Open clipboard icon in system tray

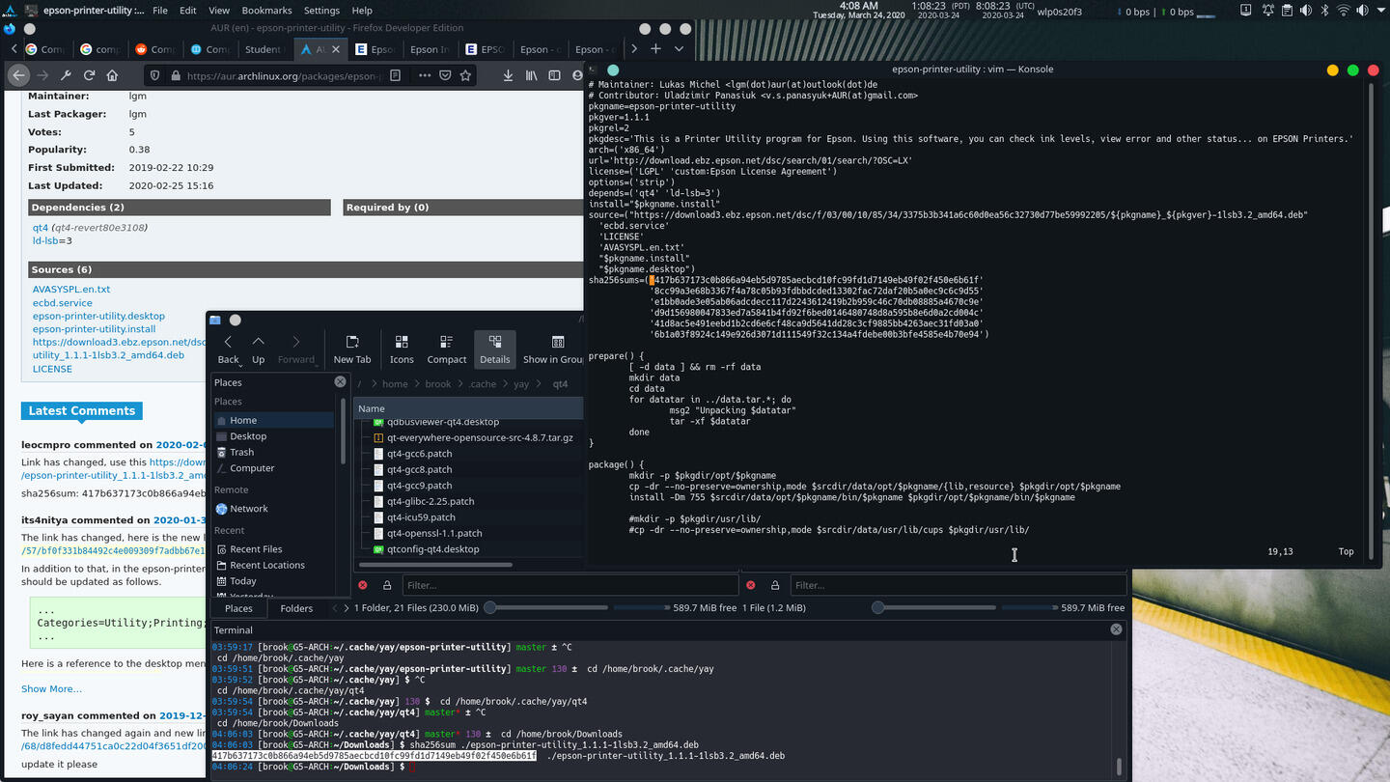[x=1287, y=12]
